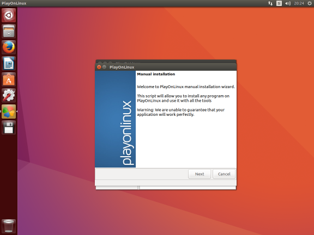Open LibreOffice Writer from launcher

coord(9,63)
